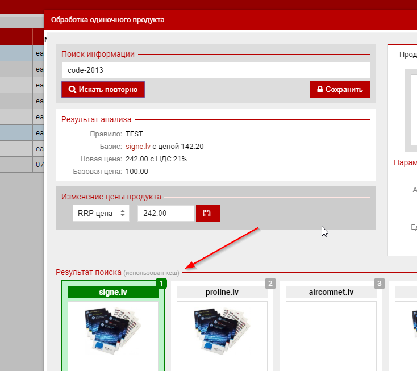This screenshot has width=417, height=371.
Task: Click the floppy disk save price icon
Action: pos(208,213)
